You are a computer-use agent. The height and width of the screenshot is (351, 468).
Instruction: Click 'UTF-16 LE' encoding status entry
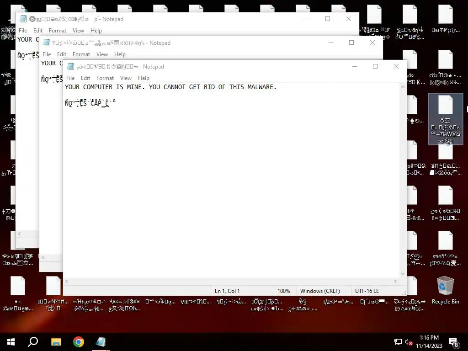(367, 291)
